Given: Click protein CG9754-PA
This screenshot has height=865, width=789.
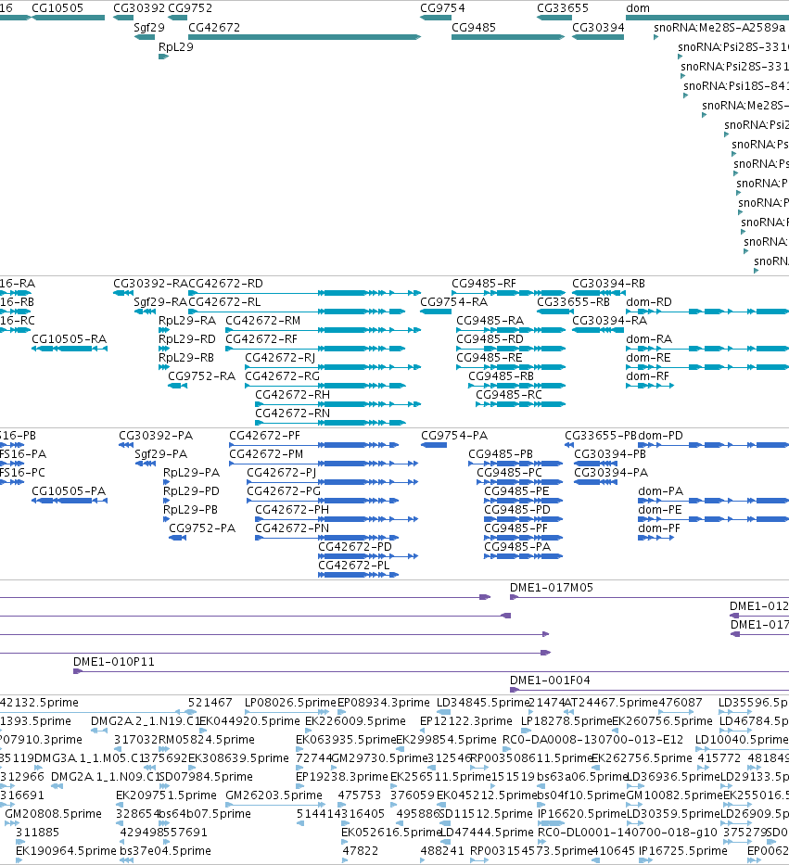Looking at the screenshot, I should tap(434, 445).
